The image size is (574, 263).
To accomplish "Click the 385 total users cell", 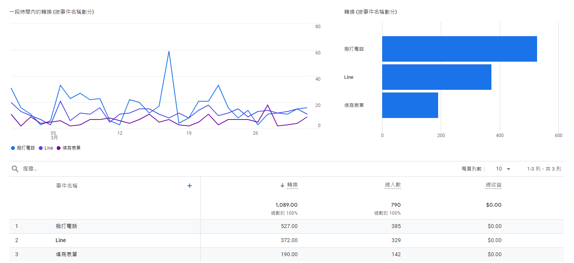I will 396,226.
